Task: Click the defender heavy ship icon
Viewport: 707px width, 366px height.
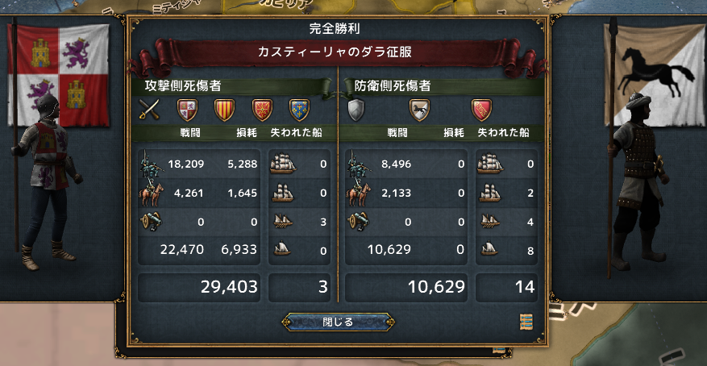Action: point(490,164)
